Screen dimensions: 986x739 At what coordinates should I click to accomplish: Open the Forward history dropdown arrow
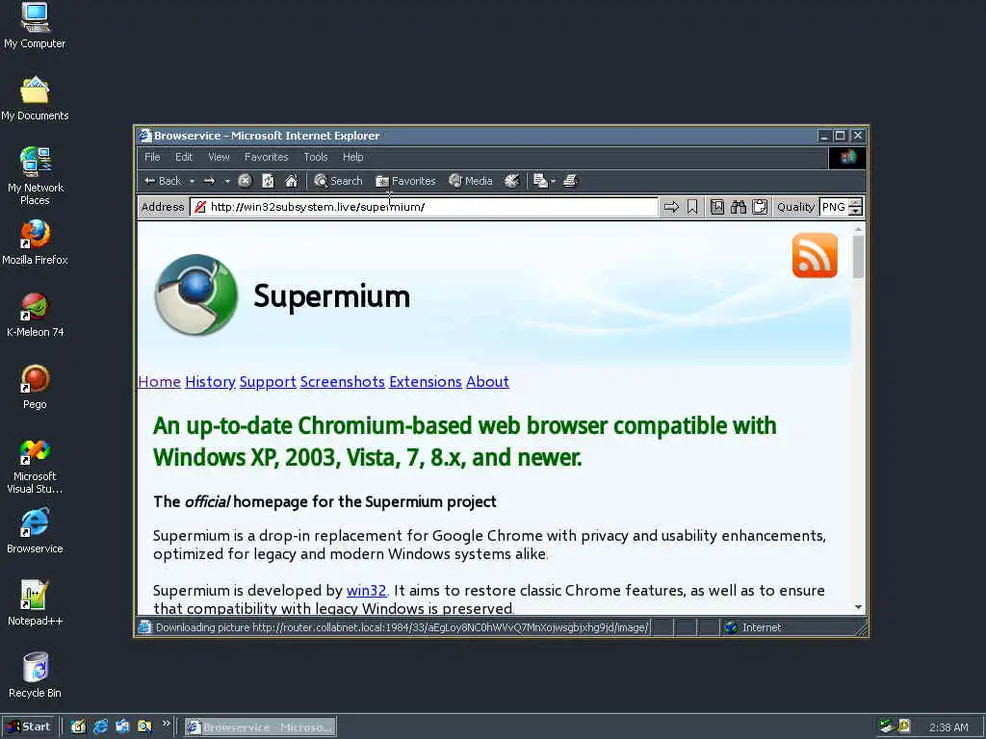click(227, 181)
